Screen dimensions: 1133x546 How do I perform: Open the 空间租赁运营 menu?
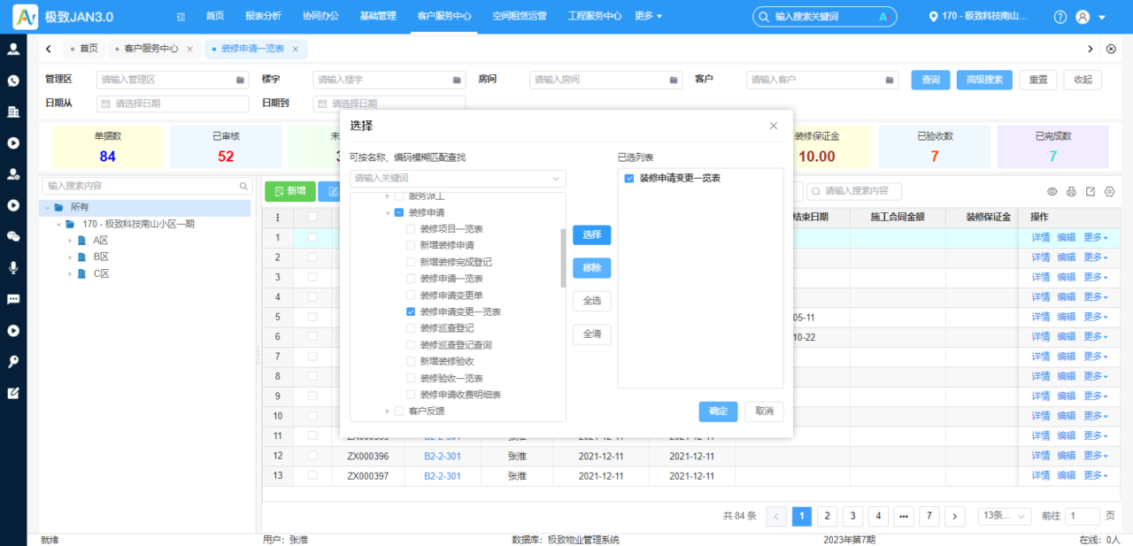pyautogui.click(x=520, y=16)
